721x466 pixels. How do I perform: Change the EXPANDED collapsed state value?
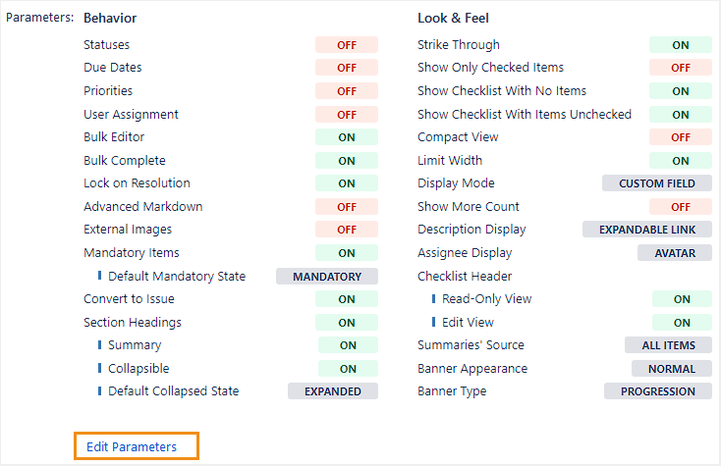[333, 391]
